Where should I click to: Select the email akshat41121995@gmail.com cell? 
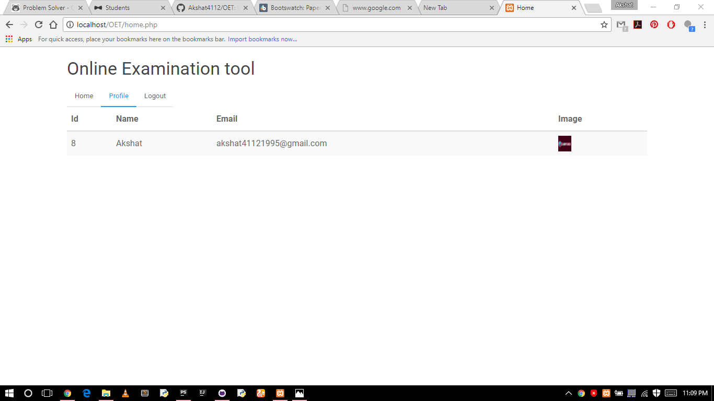click(x=272, y=144)
